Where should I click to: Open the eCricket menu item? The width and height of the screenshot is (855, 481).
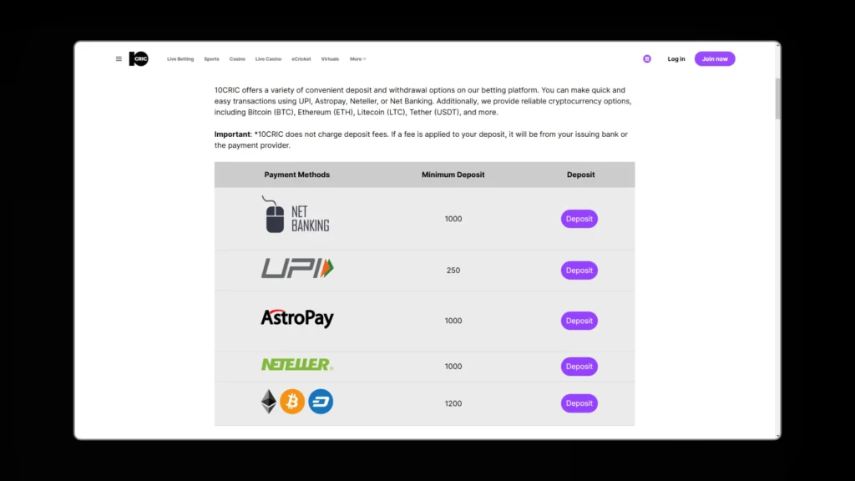(x=301, y=59)
